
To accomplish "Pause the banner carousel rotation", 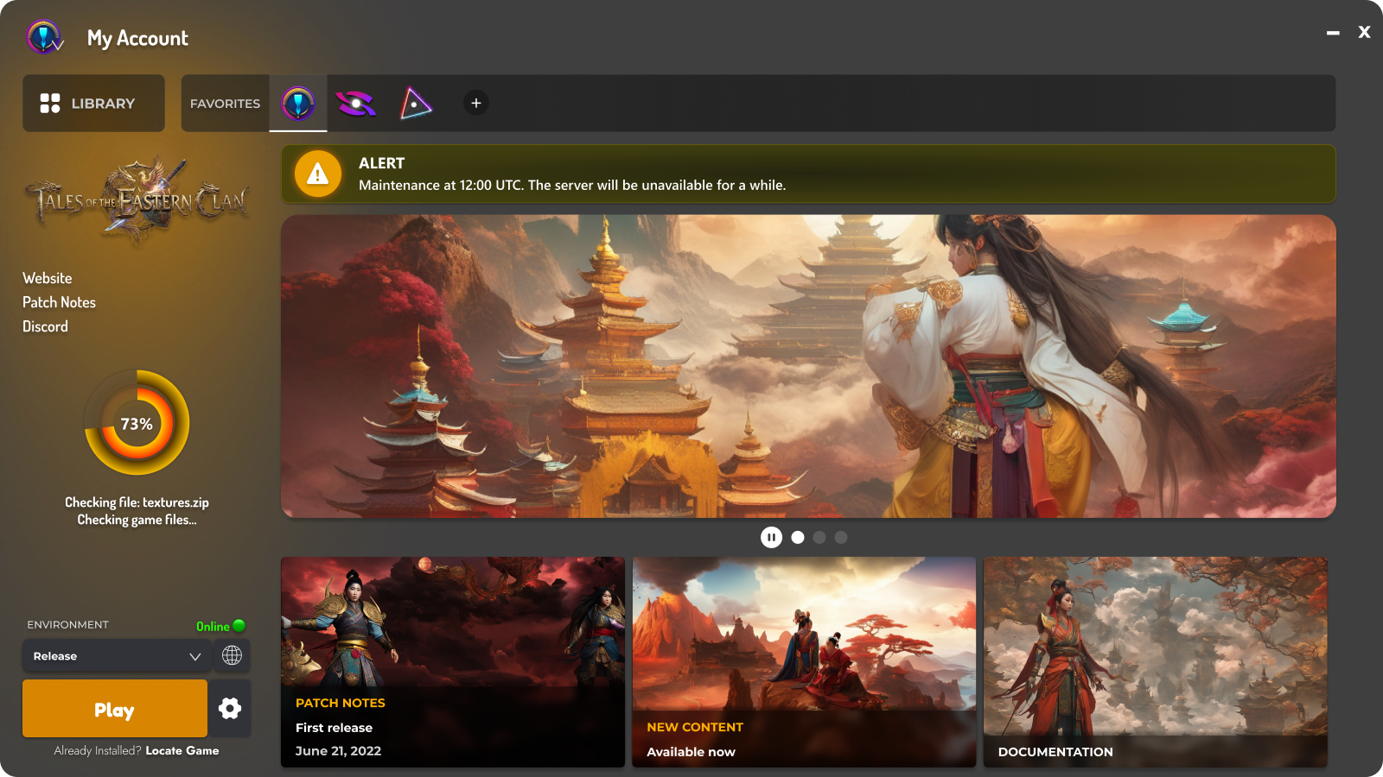I will pyautogui.click(x=770, y=536).
